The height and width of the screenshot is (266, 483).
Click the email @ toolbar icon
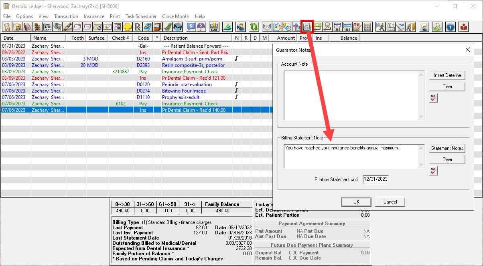point(107,27)
